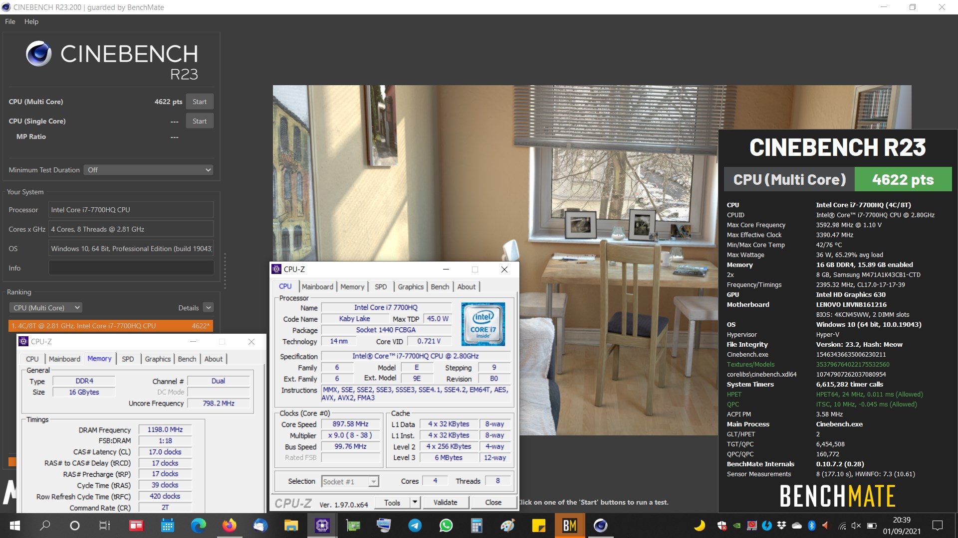Viewport: 958px width, 538px height.
Task: Open WhatsApp from the taskbar
Action: click(446, 526)
